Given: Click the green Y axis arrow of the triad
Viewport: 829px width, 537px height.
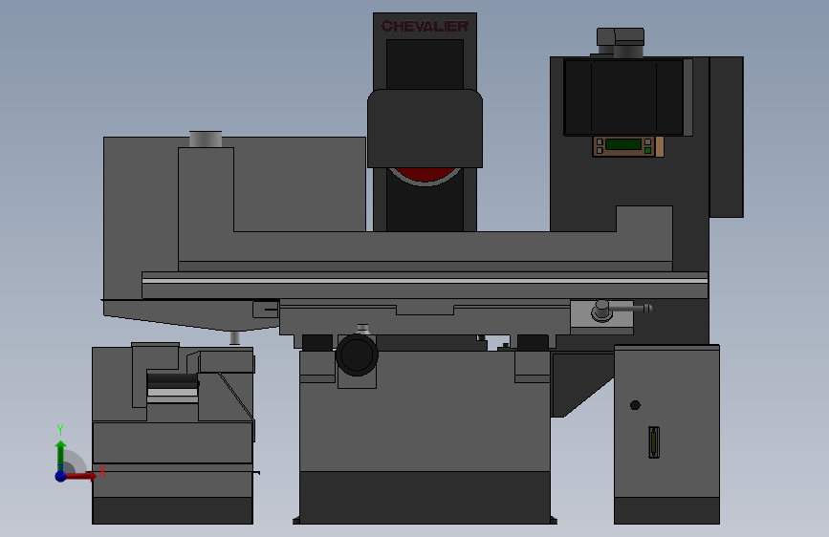Looking at the screenshot, I should pos(61,456).
